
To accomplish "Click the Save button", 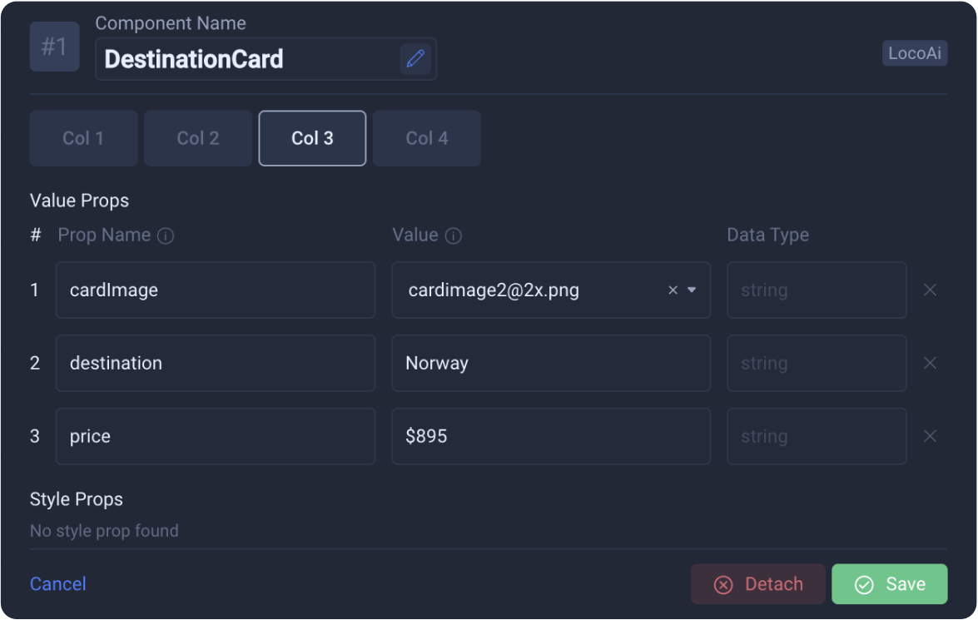I will coord(890,584).
